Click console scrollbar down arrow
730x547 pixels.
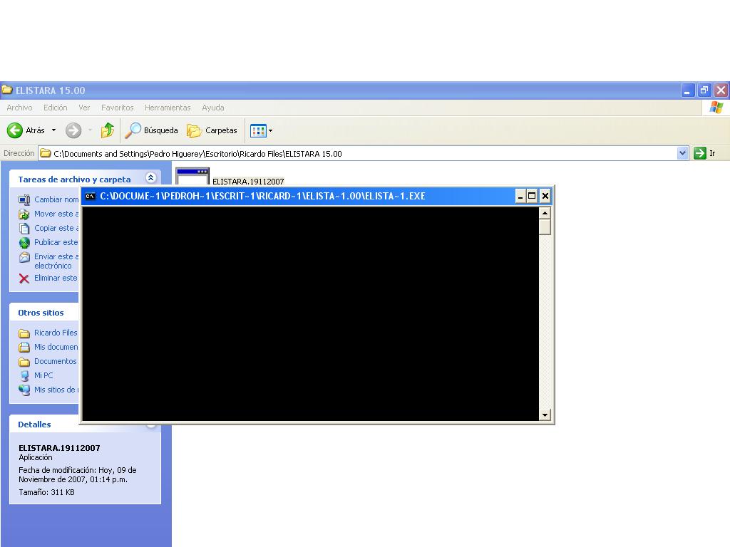click(545, 415)
